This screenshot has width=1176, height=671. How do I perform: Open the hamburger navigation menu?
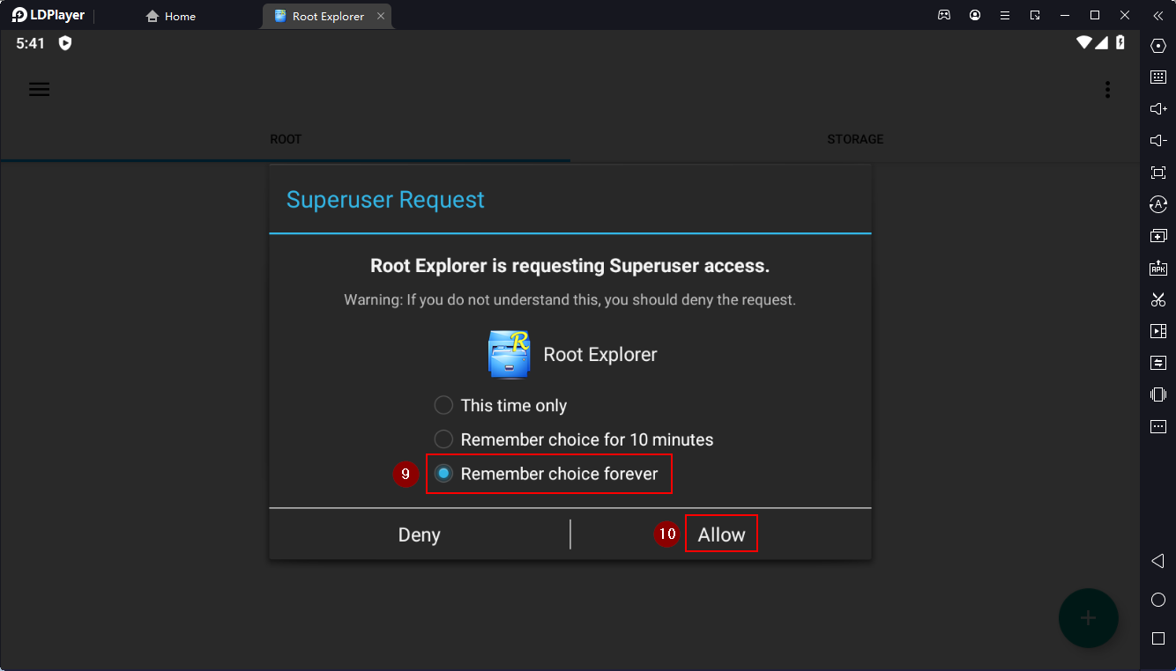click(x=39, y=89)
